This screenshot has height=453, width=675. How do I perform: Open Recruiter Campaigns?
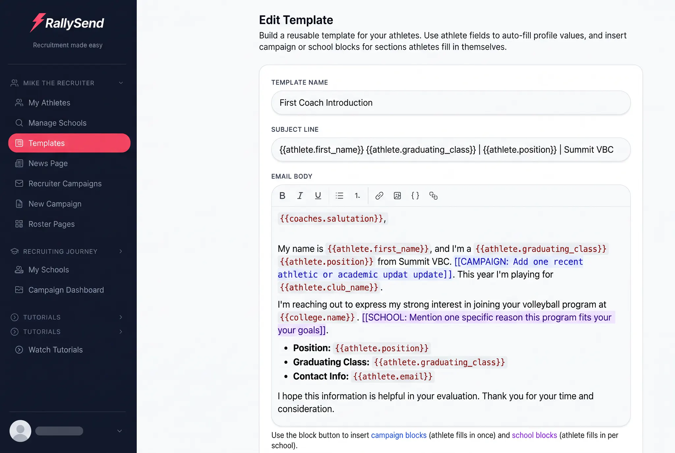click(x=69, y=183)
